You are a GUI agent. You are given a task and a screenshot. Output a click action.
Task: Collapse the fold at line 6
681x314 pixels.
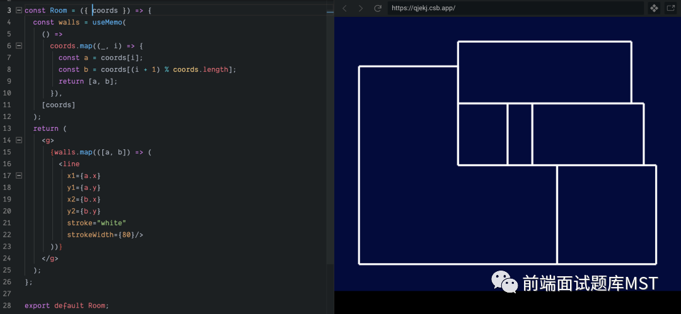[19, 45]
